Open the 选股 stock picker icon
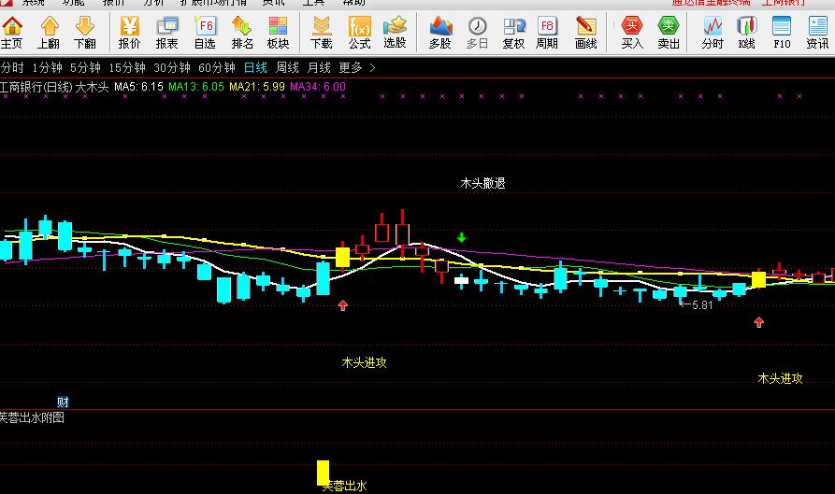This screenshot has width=835, height=494. 395,33
